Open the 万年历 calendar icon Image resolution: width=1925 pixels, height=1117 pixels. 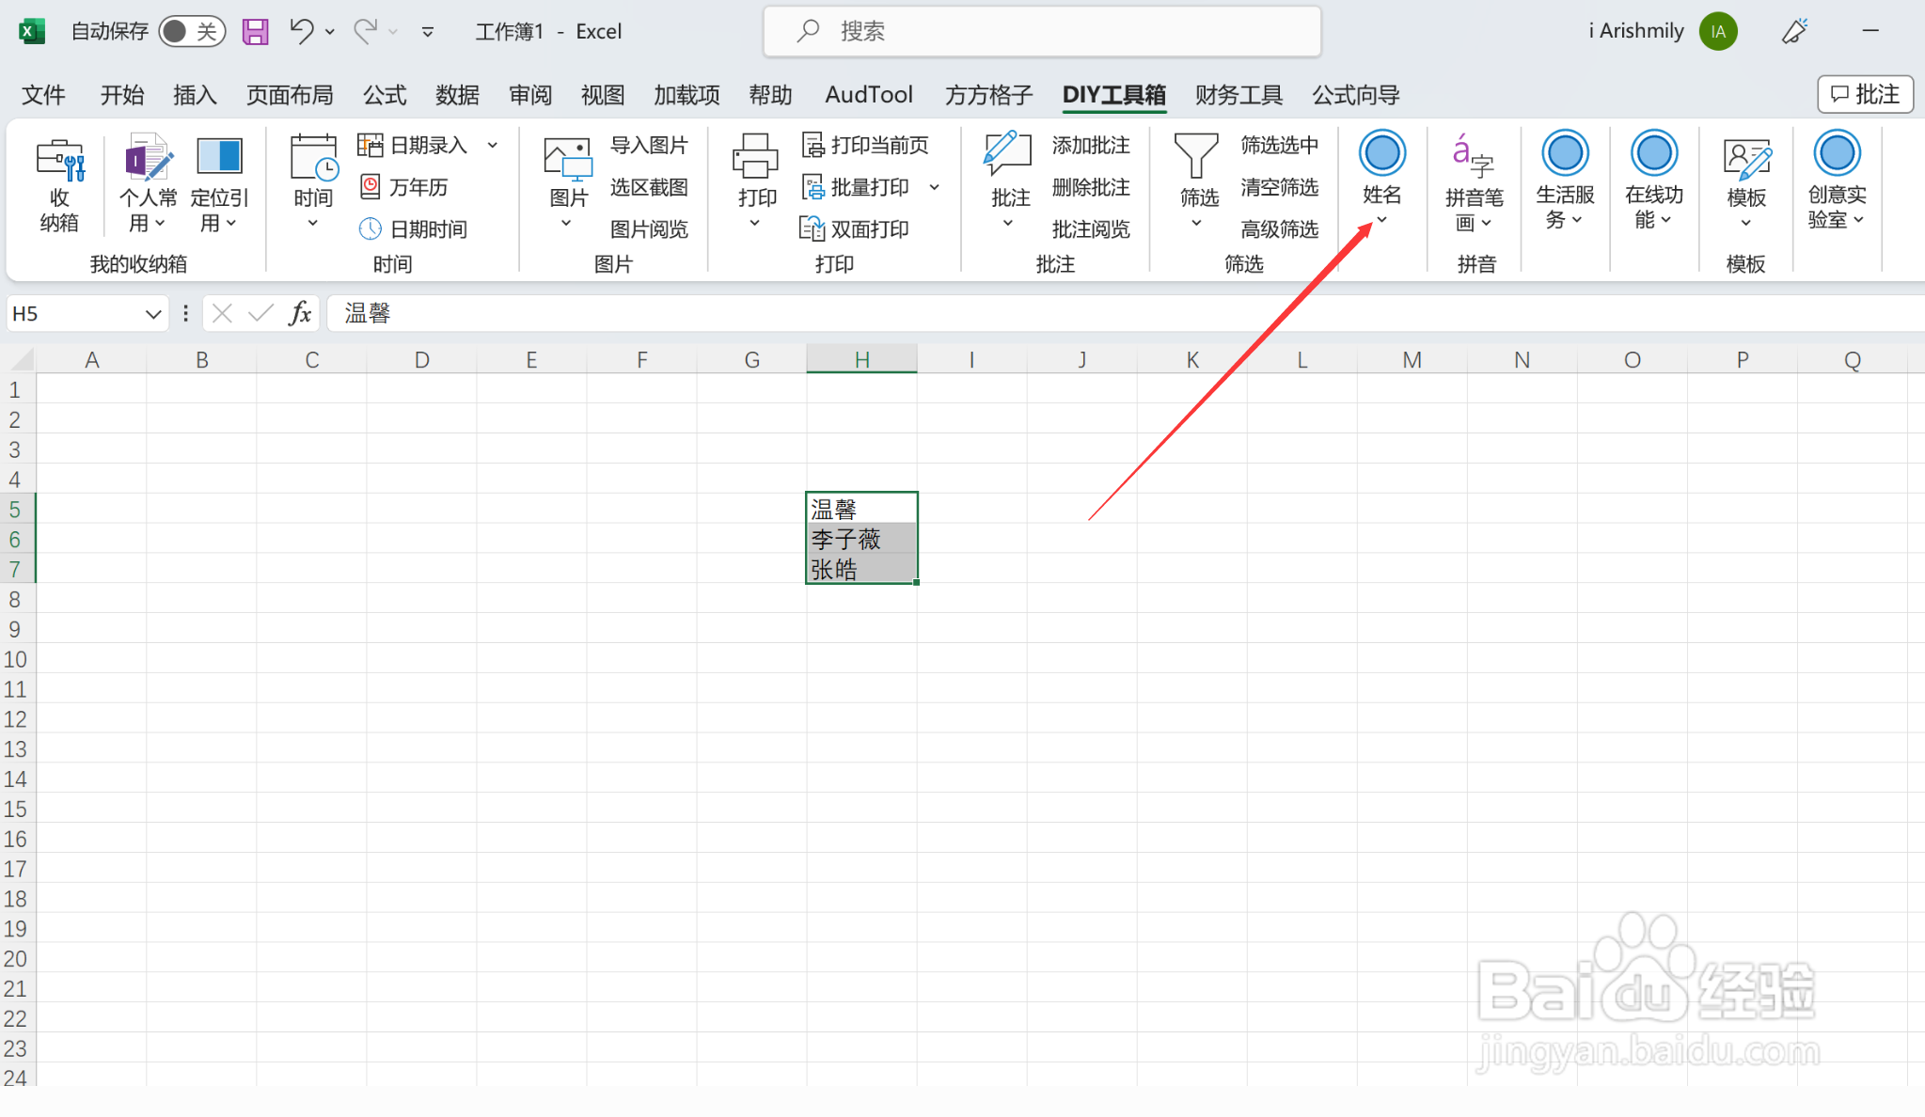pos(371,187)
